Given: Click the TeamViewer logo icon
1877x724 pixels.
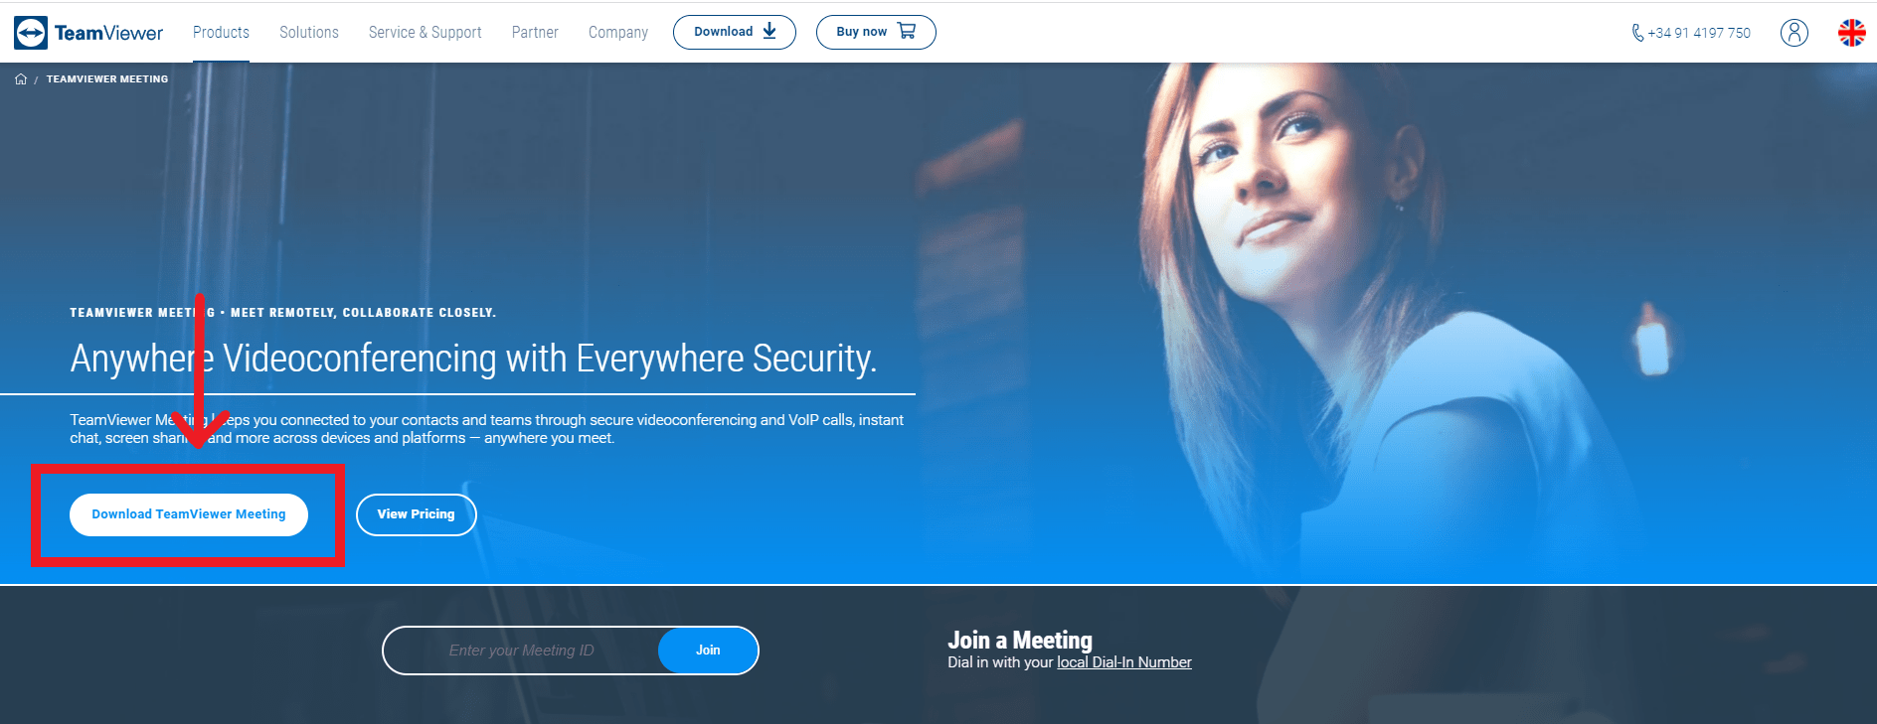Looking at the screenshot, I should (31, 33).
